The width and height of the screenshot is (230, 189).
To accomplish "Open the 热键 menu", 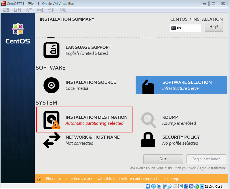I will tap(40, 10).
